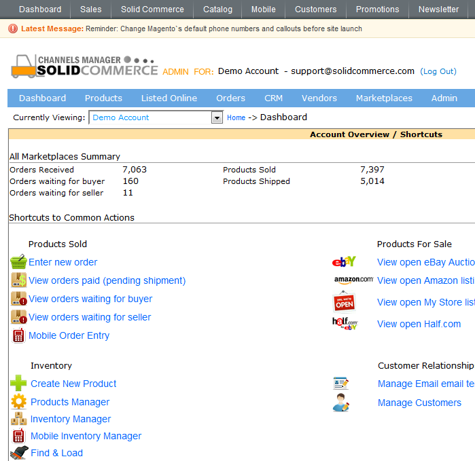Open the Mobile Inventory Manager link
475x461 pixels.
coord(86,436)
